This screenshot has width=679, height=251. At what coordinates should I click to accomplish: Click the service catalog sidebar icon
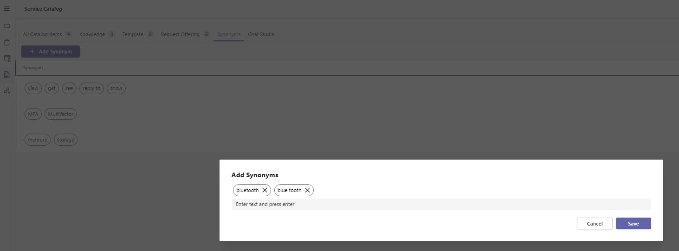point(7,58)
